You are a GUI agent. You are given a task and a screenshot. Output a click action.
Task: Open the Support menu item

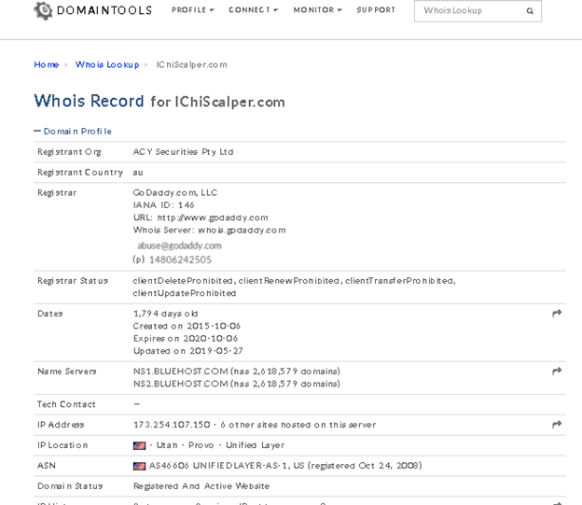click(376, 10)
